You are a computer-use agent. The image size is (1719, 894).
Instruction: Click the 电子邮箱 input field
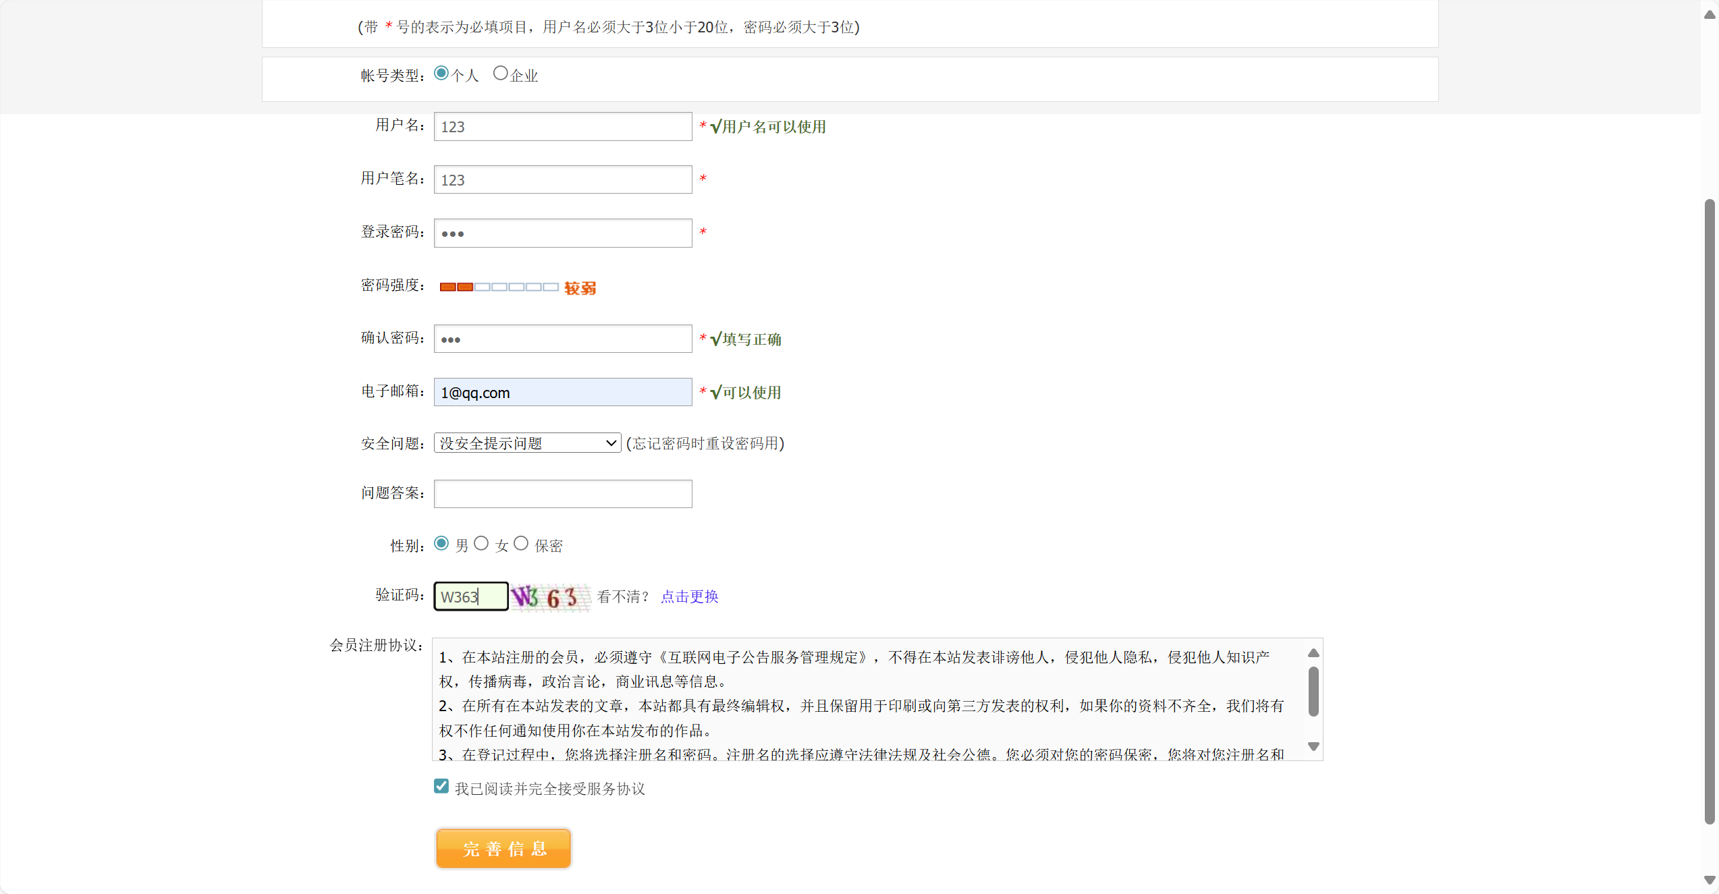(x=562, y=393)
